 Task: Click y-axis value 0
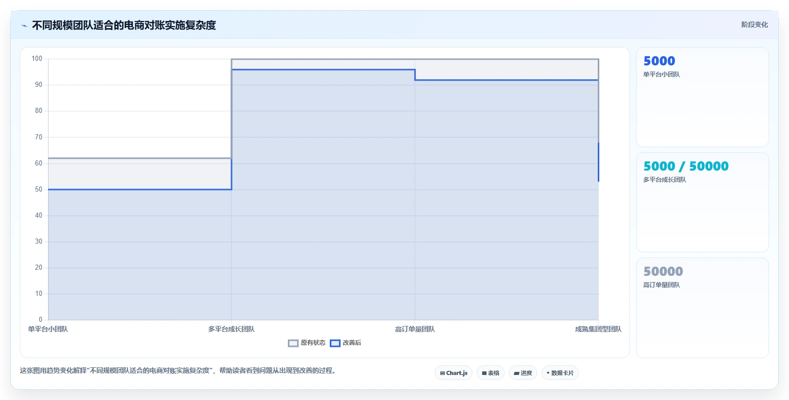click(x=40, y=320)
